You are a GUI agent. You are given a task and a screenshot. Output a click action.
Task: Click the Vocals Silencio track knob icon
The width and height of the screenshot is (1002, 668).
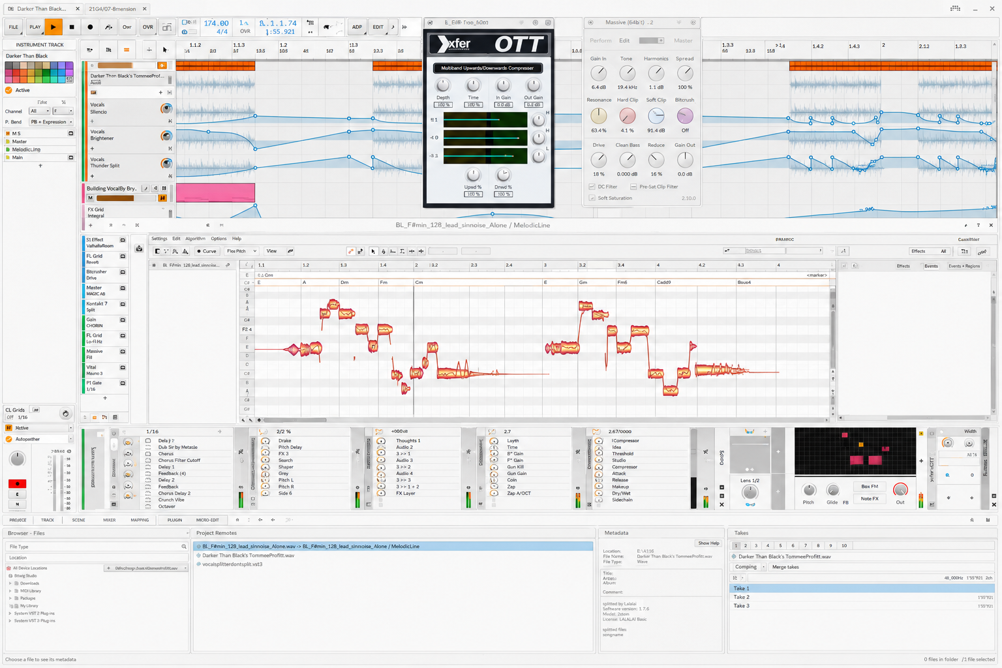click(166, 109)
